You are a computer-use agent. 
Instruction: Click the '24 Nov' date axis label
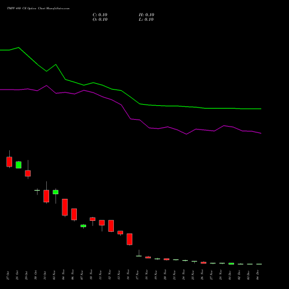click(184, 275)
